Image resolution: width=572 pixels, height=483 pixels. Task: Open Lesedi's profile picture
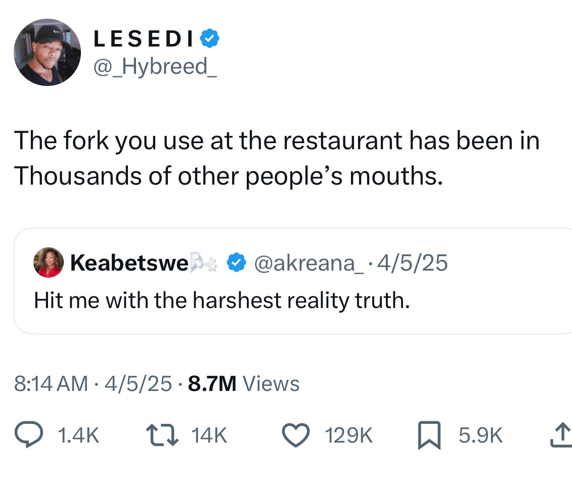[47, 52]
